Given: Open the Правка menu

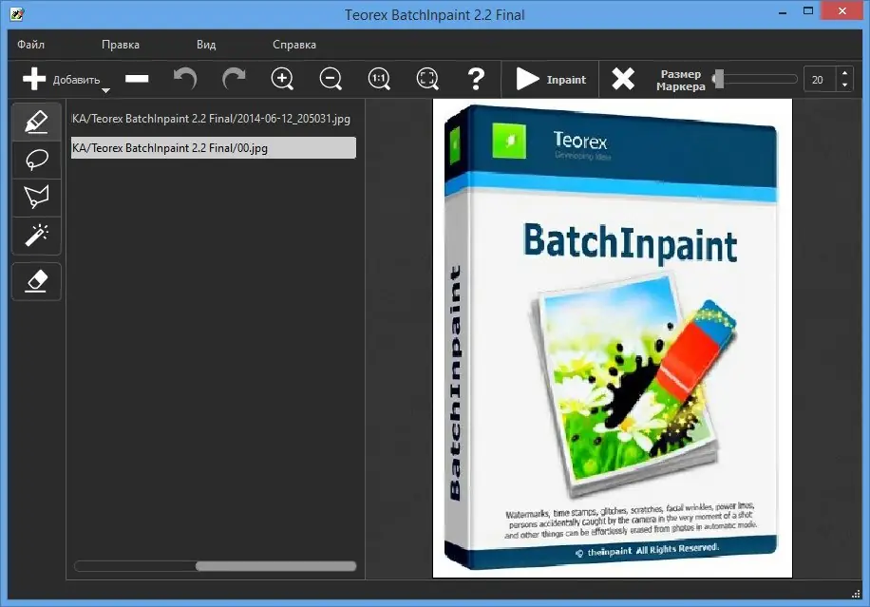Looking at the screenshot, I should (121, 45).
